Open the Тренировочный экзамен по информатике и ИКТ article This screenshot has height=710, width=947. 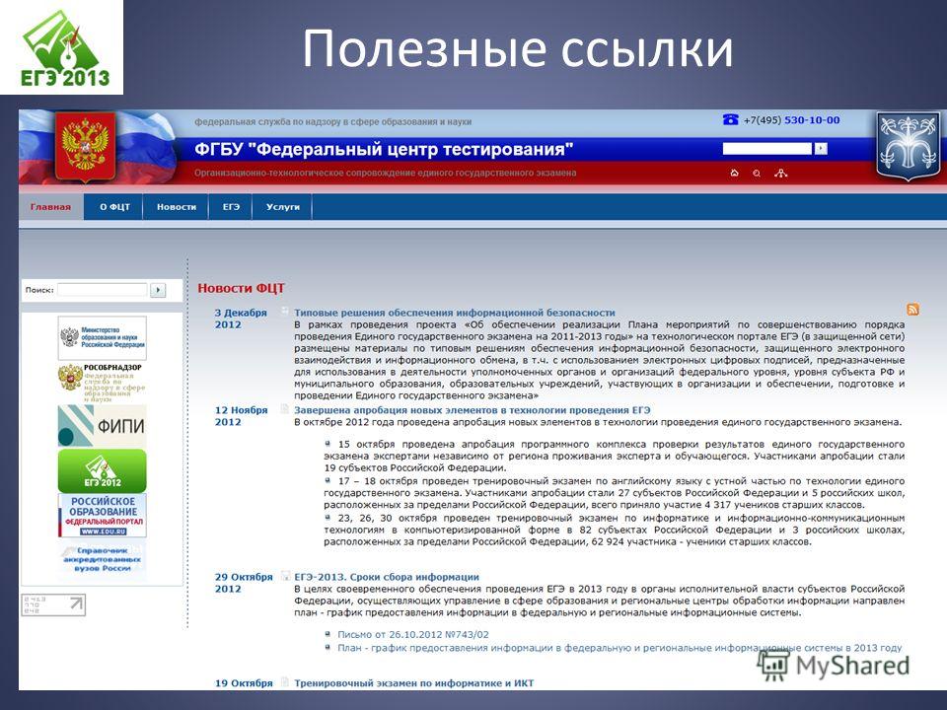click(x=413, y=683)
